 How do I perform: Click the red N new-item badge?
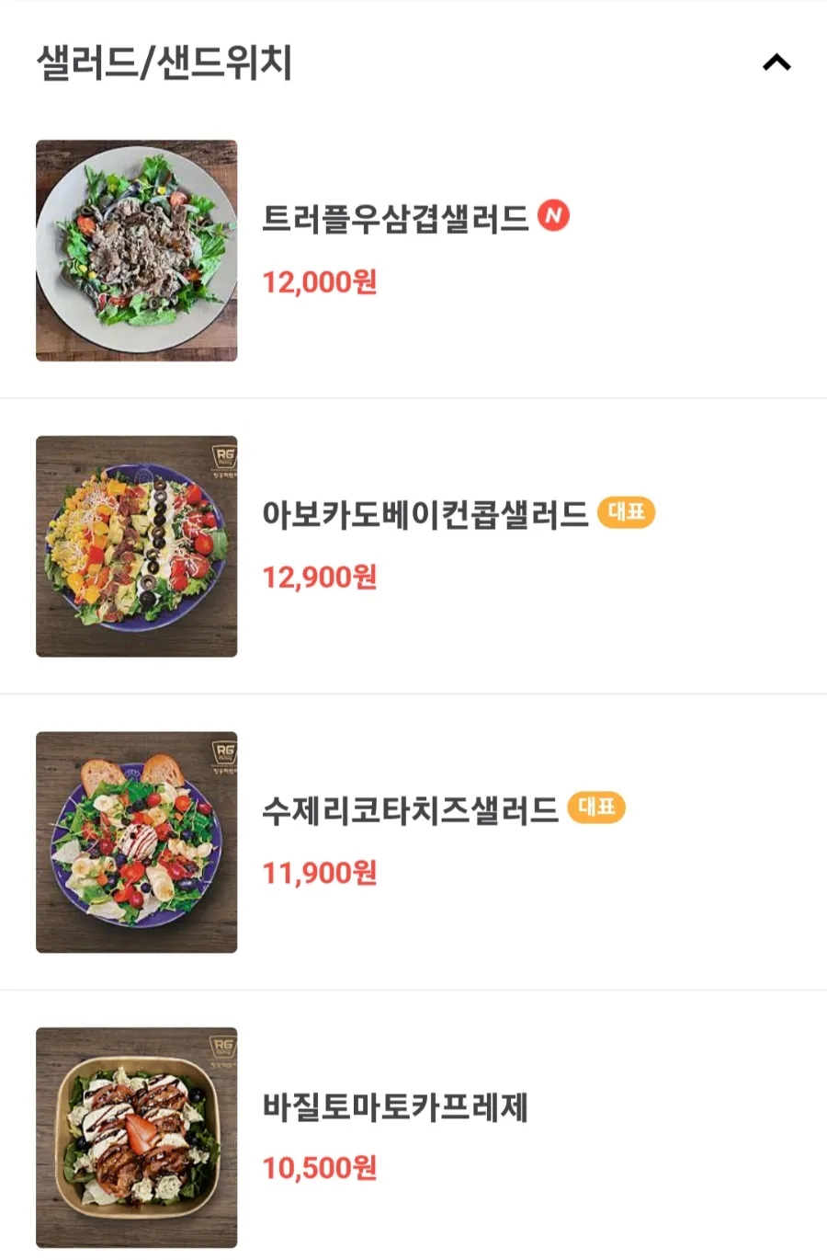pyautogui.click(x=553, y=215)
